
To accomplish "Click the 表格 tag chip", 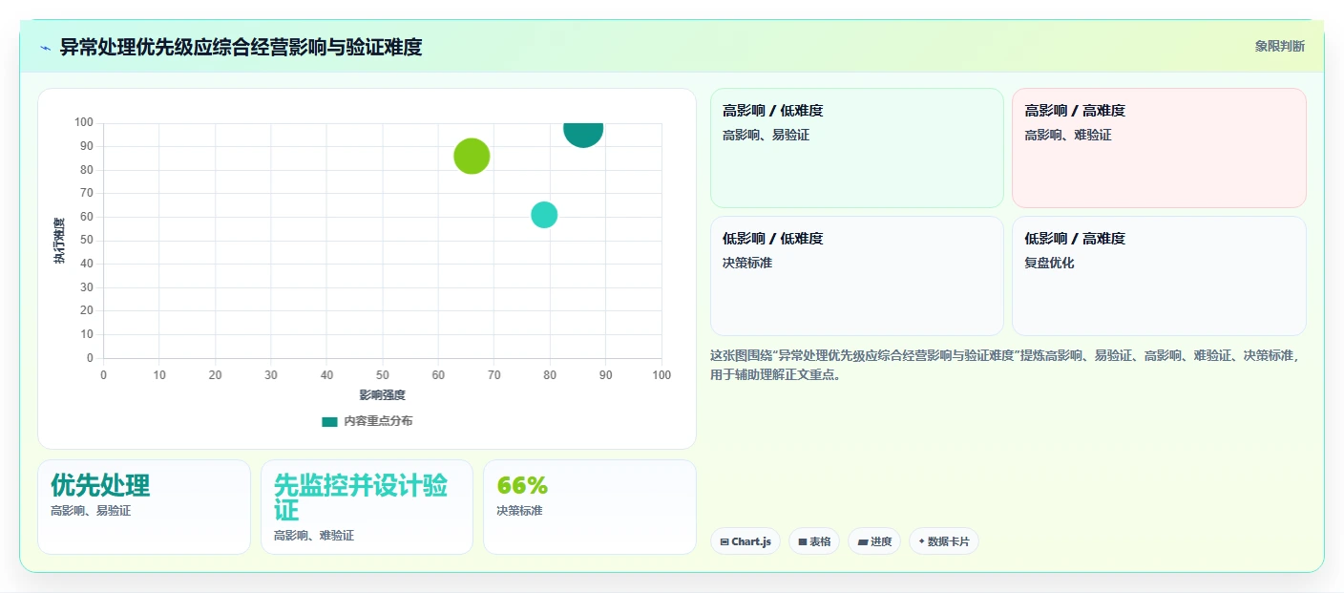I will pos(813,541).
